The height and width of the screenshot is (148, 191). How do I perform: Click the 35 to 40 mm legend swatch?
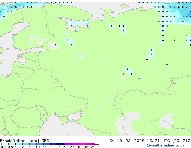75,144
